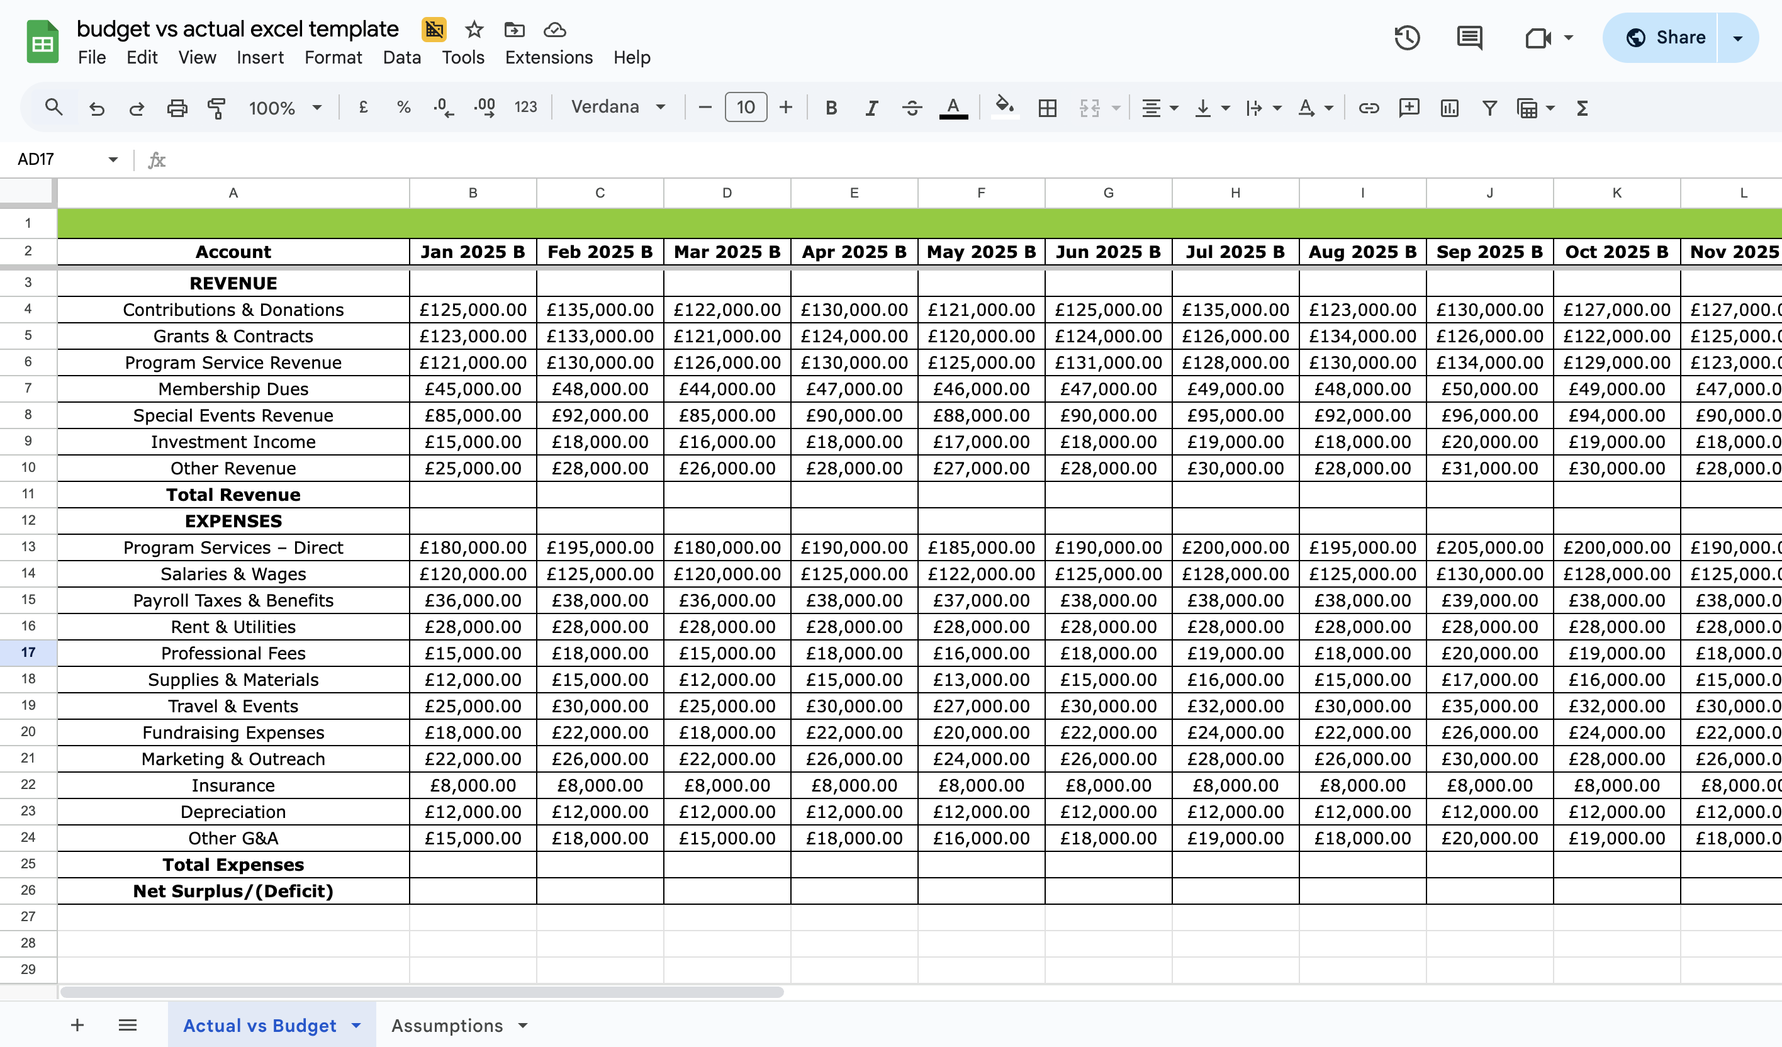
Task: Create a filter
Action: tap(1489, 108)
